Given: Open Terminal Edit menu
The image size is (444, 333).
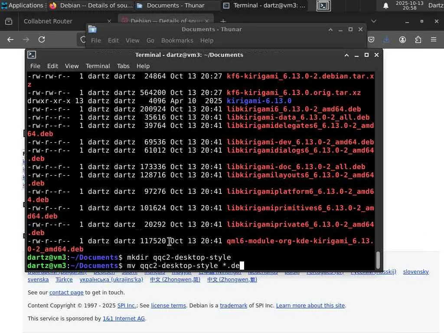Looking at the screenshot, I should (52, 66).
